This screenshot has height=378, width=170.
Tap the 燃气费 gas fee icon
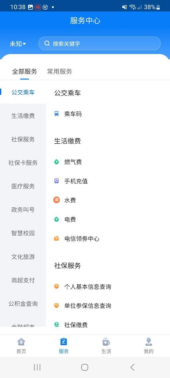(57, 162)
